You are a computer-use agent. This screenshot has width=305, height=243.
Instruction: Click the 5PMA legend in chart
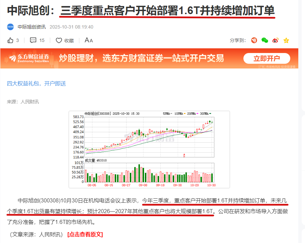pyautogui.click(x=167, y=113)
